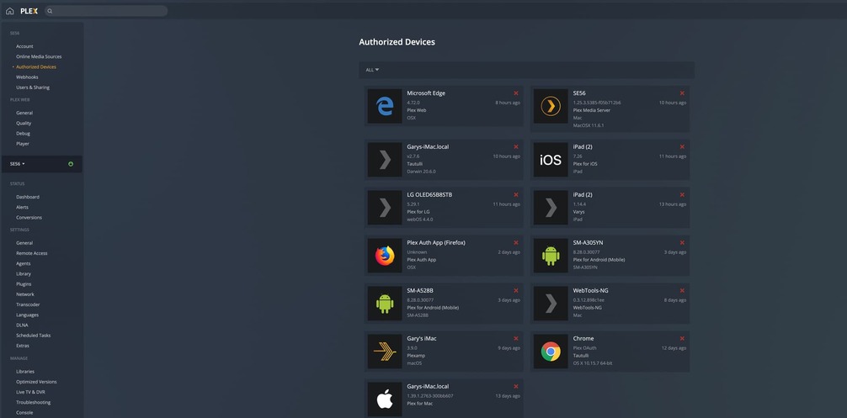Open DLNA settings
847x418 pixels.
coord(22,325)
